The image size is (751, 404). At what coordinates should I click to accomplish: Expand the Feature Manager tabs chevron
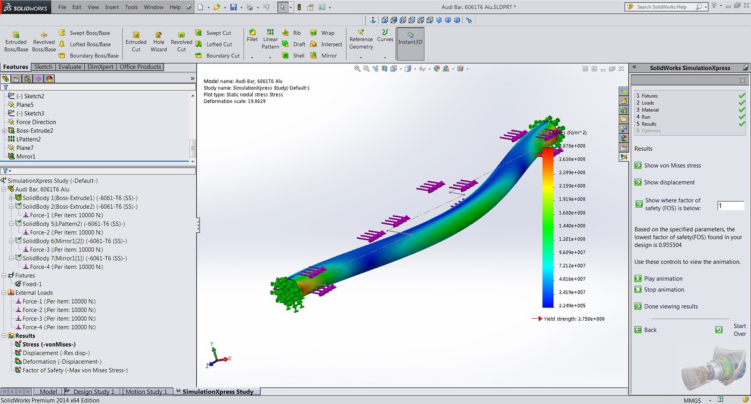pos(193,78)
